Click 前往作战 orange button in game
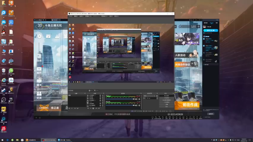The width and height of the screenshot is (253, 142). (187, 105)
